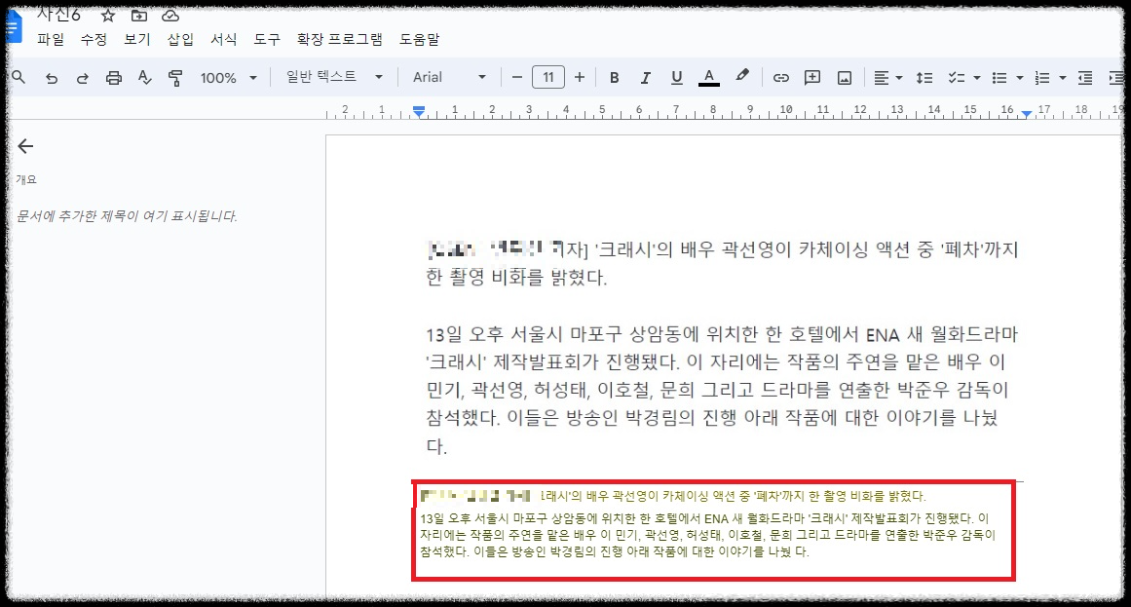Insert an image

click(x=843, y=76)
